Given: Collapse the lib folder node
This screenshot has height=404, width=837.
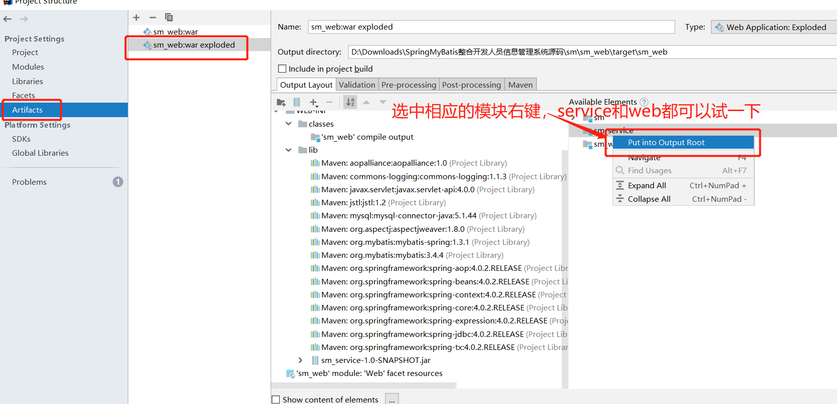Looking at the screenshot, I should pos(289,150).
